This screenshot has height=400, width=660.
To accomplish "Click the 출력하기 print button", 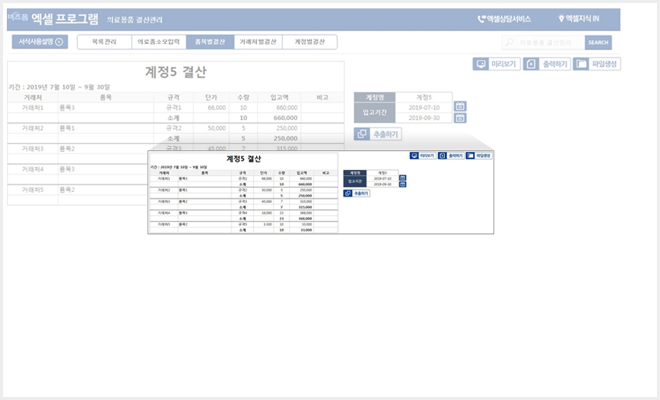I will pos(547,64).
